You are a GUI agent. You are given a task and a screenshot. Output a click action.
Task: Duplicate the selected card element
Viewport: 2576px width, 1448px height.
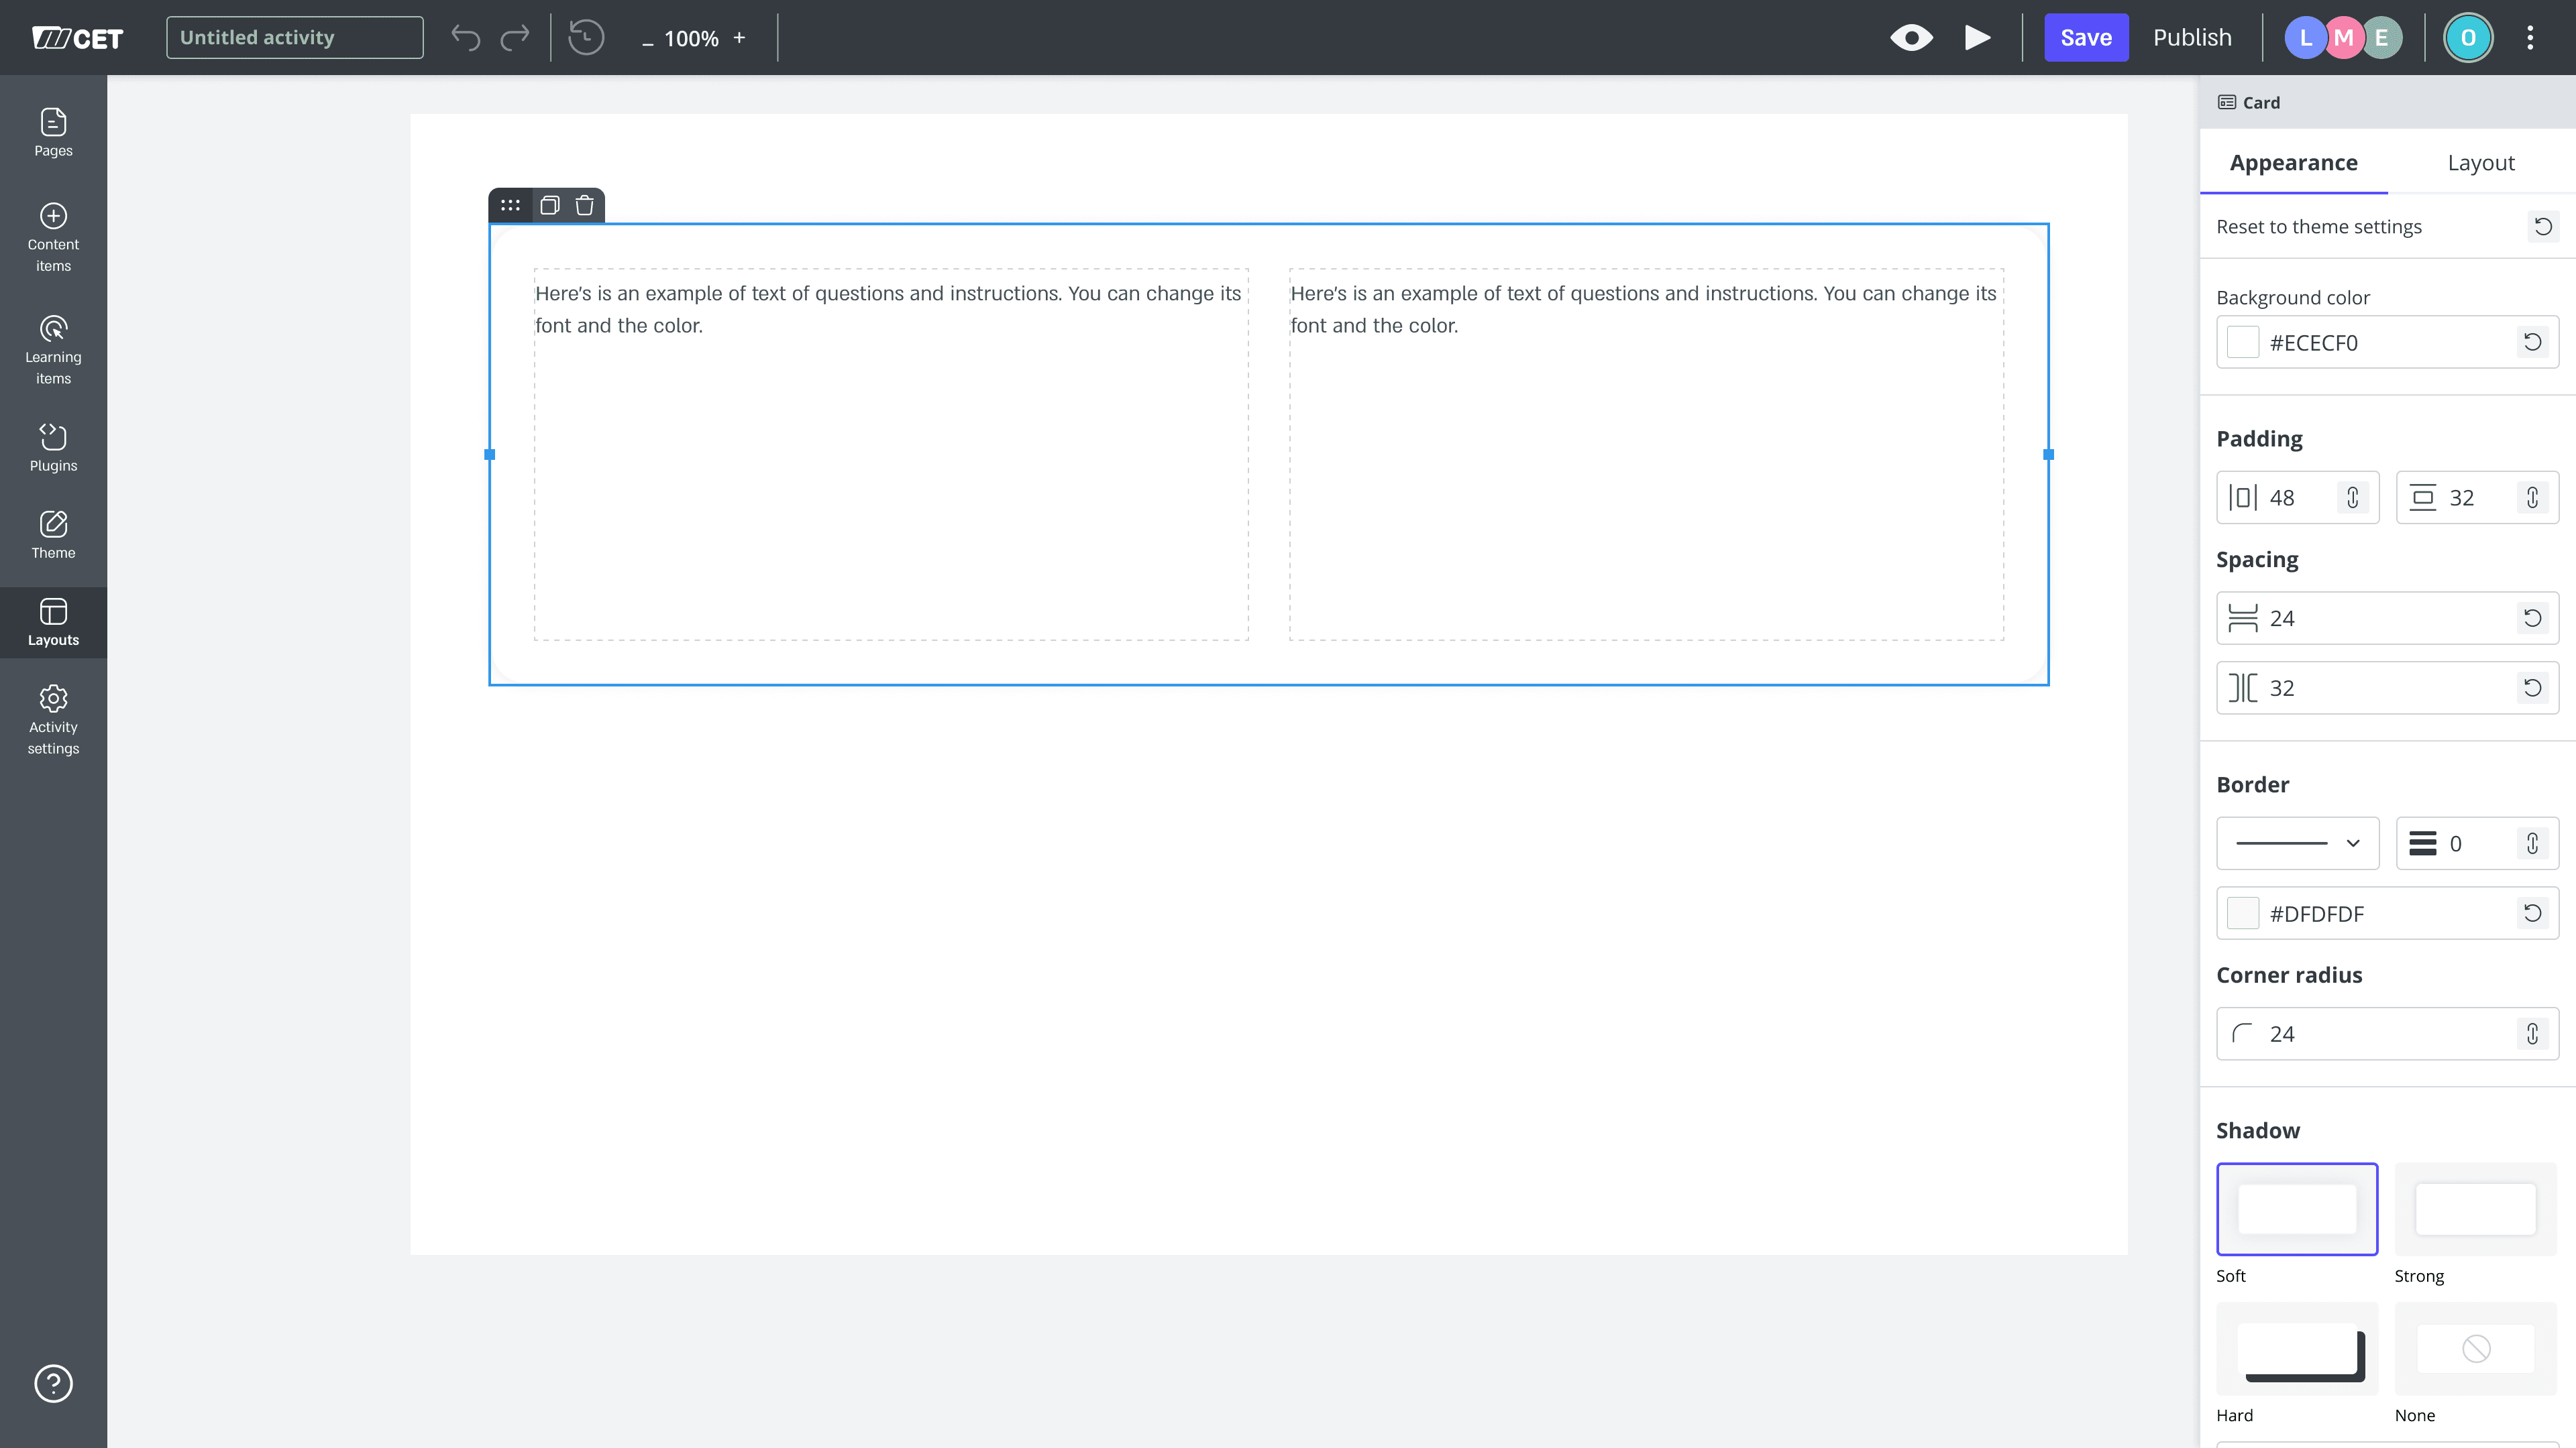pos(549,205)
